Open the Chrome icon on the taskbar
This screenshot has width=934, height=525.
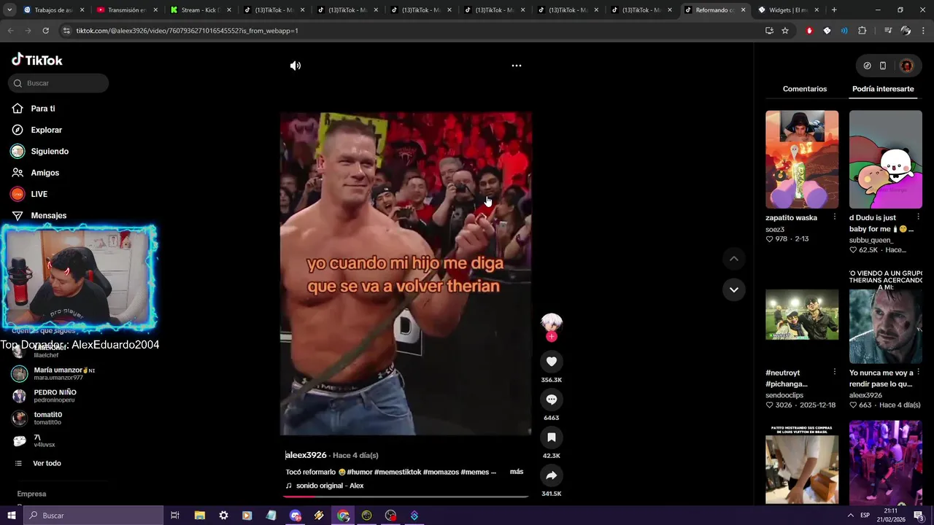click(343, 516)
